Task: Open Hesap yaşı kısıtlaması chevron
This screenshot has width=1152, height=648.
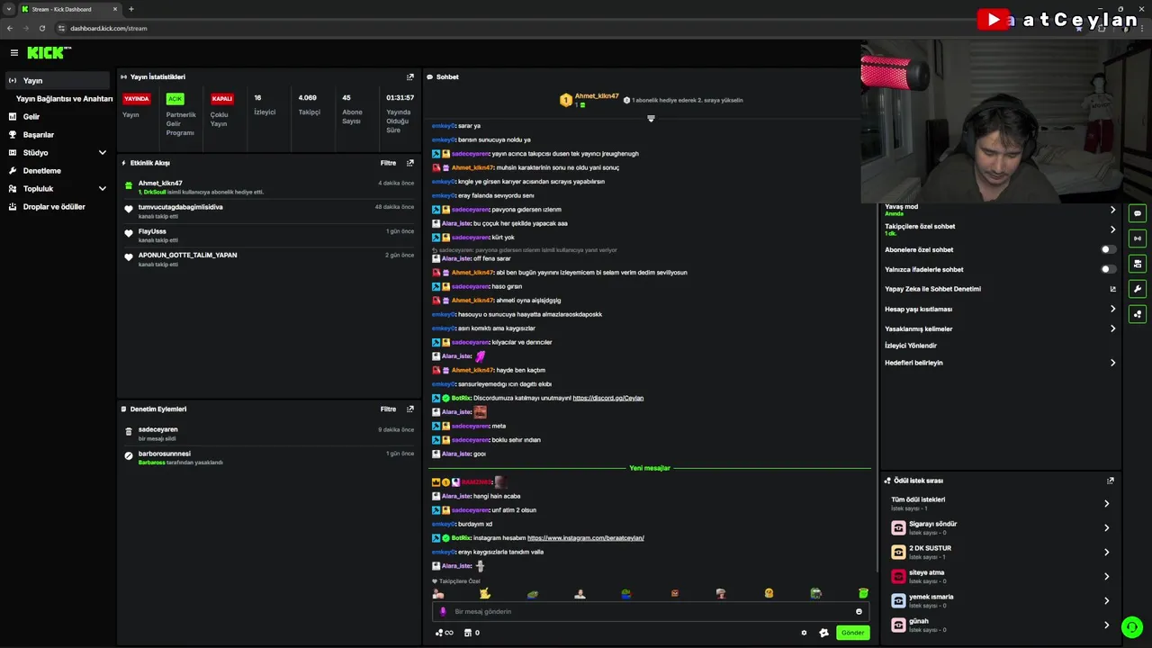Action: pyautogui.click(x=1112, y=309)
